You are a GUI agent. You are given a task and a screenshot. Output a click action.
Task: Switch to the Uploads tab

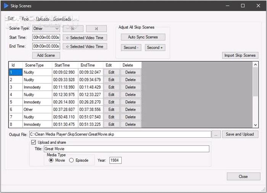[x=42, y=19]
